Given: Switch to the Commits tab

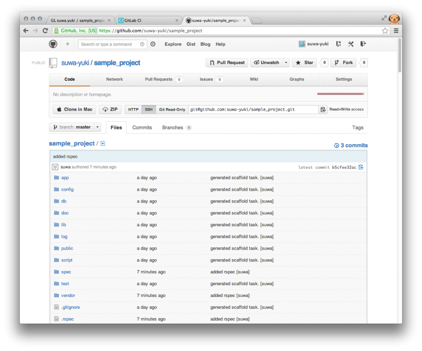Looking at the screenshot, I should pyautogui.click(x=142, y=127).
